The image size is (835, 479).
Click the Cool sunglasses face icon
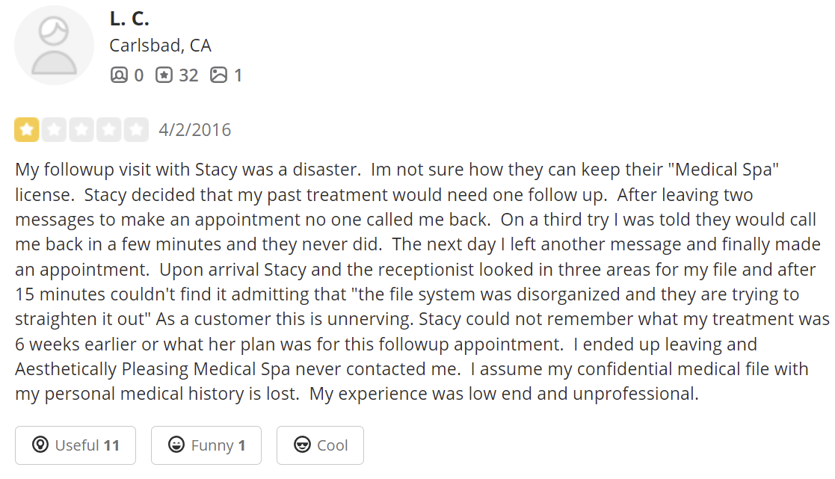[x=303, y=445]
